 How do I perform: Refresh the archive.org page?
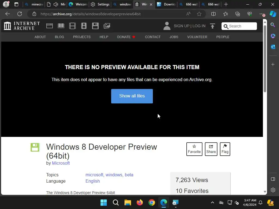(20, 14)
